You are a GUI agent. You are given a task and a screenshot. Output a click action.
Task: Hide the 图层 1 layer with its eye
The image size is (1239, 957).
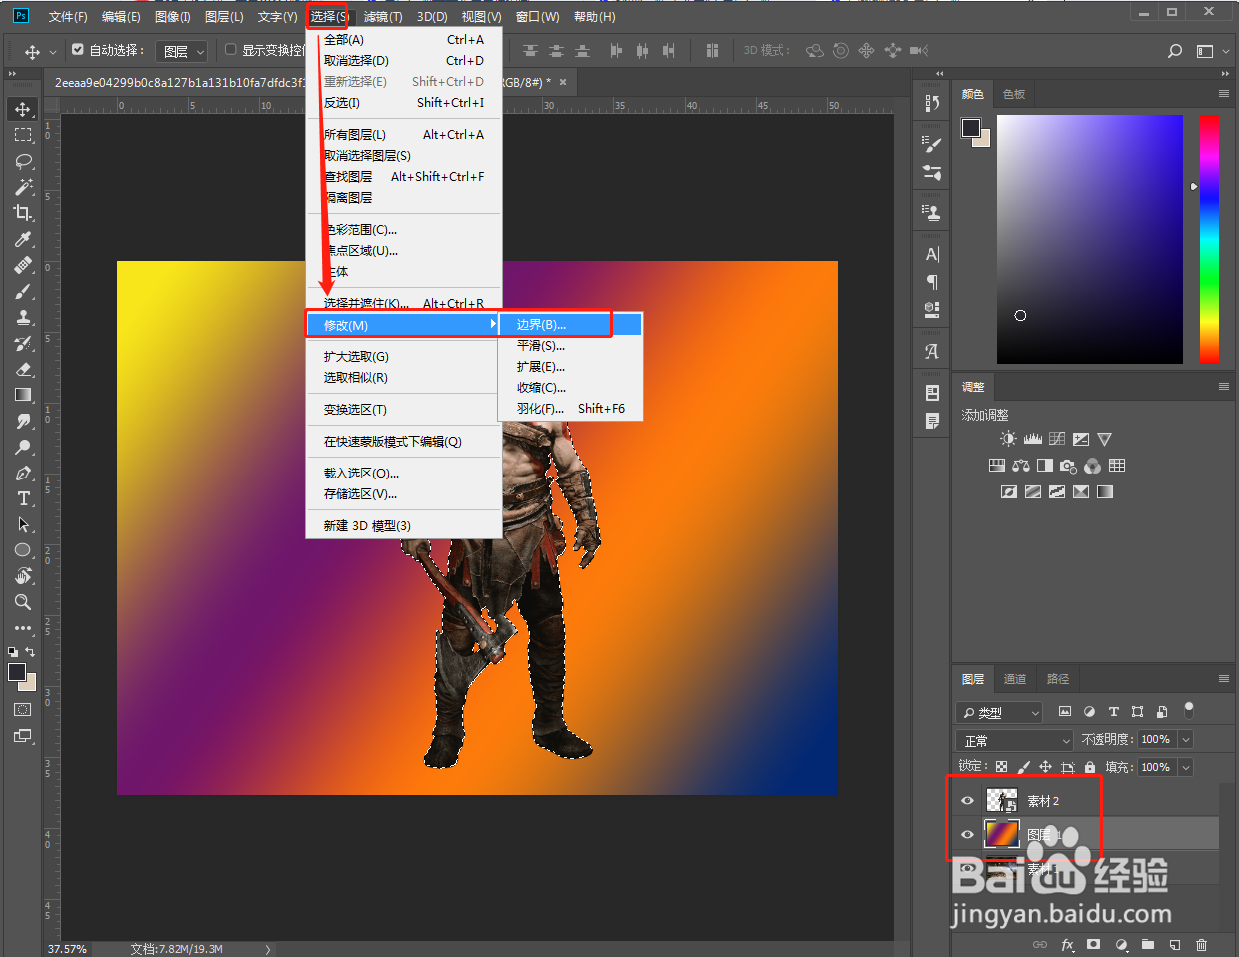(x=967, y=834)
